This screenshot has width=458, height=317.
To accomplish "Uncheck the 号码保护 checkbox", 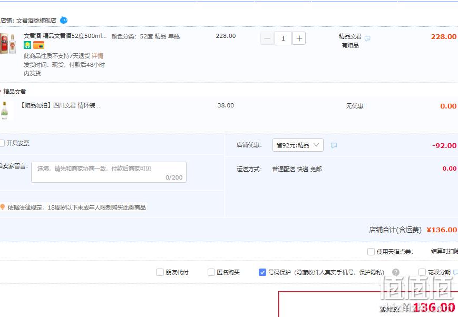I will [x=262, y=272].
